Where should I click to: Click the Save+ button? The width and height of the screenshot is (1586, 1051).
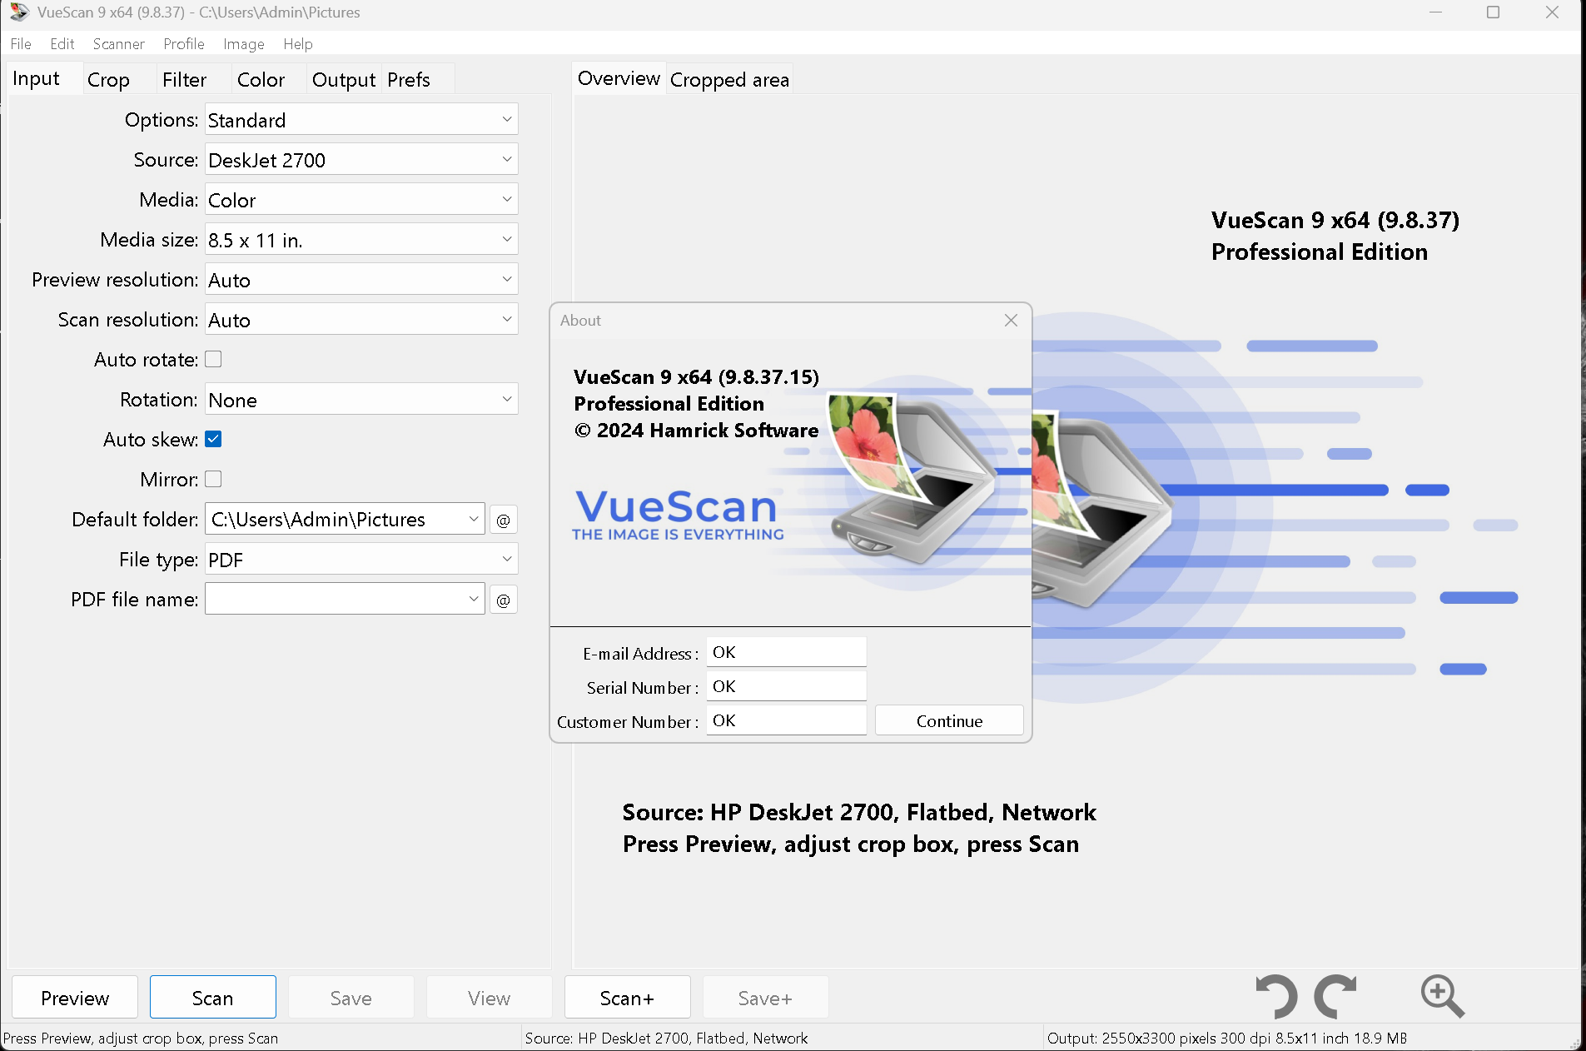click(766, 997)
